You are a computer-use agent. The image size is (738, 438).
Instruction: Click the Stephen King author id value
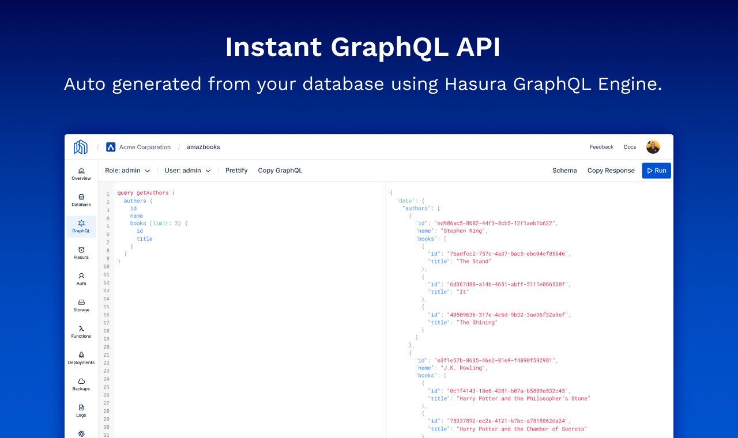click(496, 224)
